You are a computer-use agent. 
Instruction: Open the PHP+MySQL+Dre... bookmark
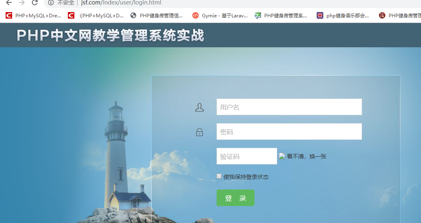click(33, 16)
